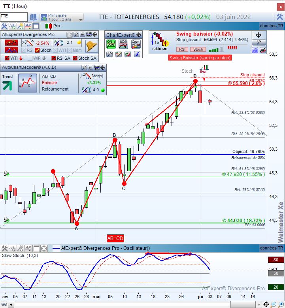The width and height of the screenshot is (285, 308).
Task: Click the ABCD pattern button in AutoChartDecoder
Action: (28, 83)
